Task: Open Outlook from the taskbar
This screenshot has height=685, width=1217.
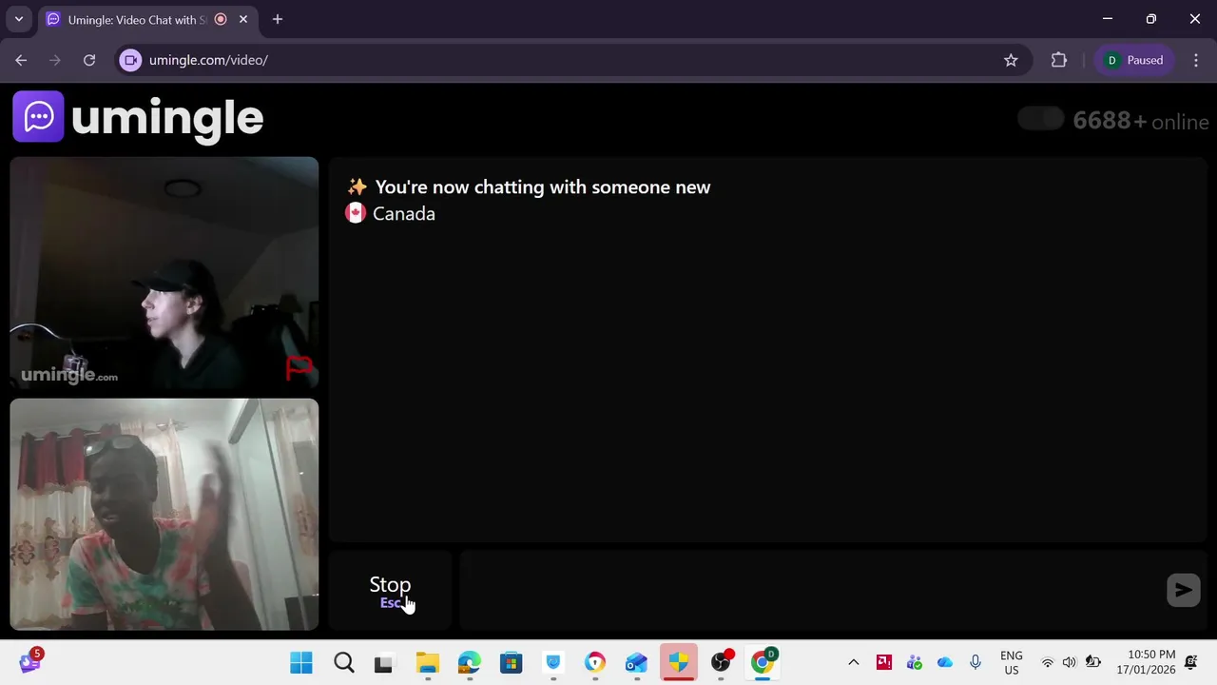Action: (637, 663)
